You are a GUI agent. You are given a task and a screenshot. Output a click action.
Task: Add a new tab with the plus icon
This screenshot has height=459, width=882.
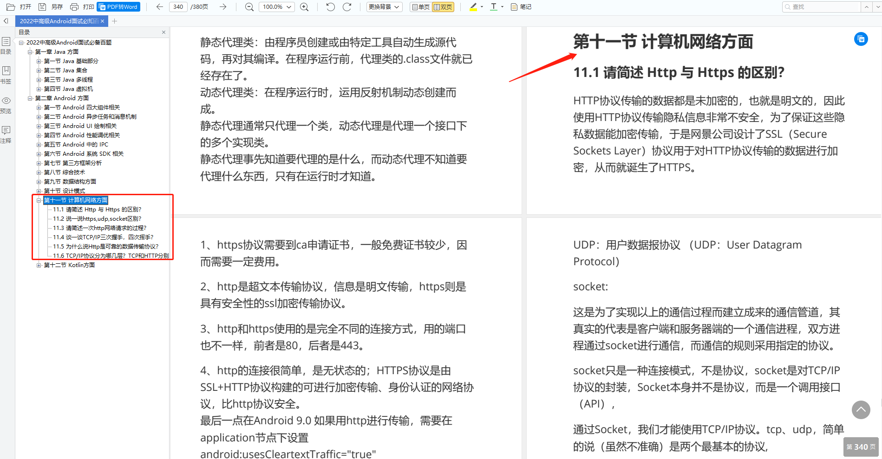point(115,21)
